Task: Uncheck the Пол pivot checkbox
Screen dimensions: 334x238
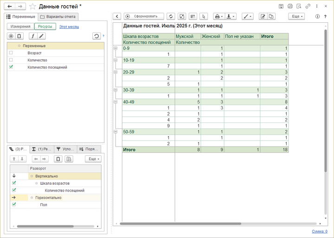Action: (14, 204)
